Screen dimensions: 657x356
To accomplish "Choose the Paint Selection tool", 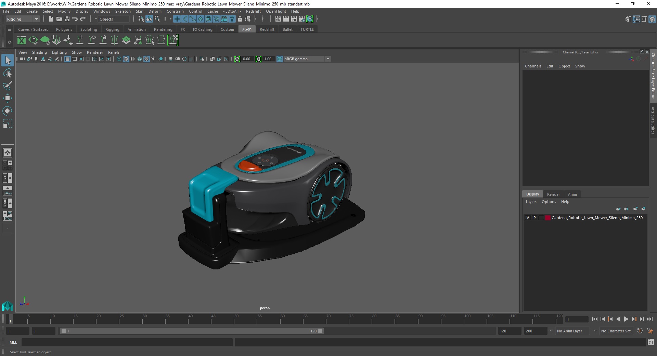I will tap(8, 86).
